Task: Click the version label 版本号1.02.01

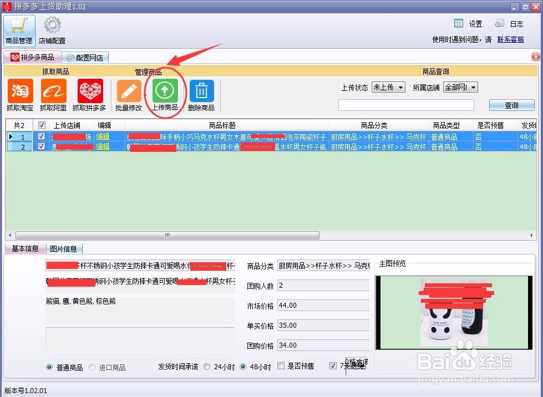Action: (x=26, y=390)
